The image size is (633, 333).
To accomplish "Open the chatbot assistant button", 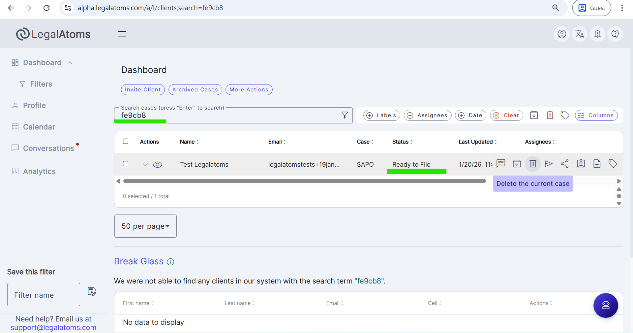I will coord(605,305).
